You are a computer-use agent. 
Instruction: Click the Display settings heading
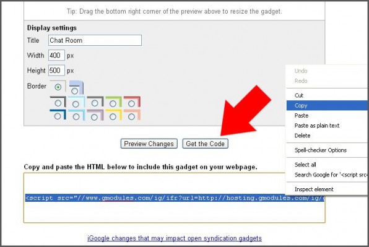[x=52, y=28]
